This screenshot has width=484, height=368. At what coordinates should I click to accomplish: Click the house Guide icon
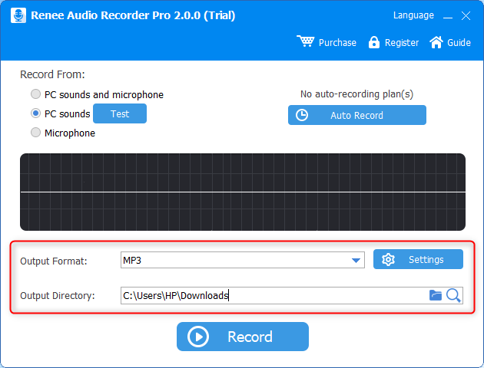click(436, 42)
